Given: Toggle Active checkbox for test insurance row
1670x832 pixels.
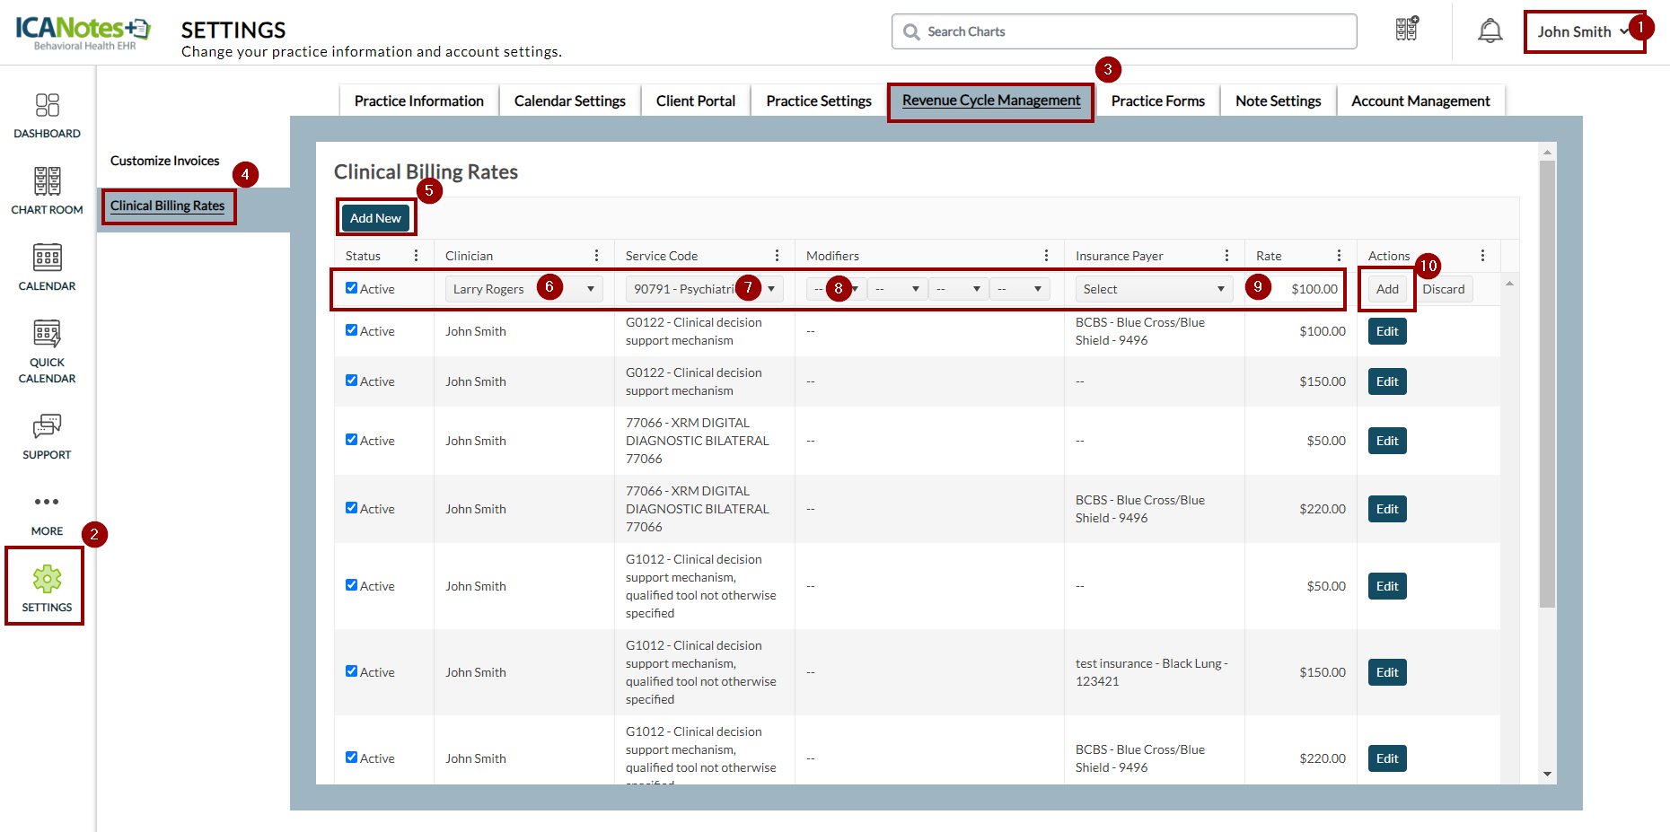Looking at the screenshot, I should point(352,671).
